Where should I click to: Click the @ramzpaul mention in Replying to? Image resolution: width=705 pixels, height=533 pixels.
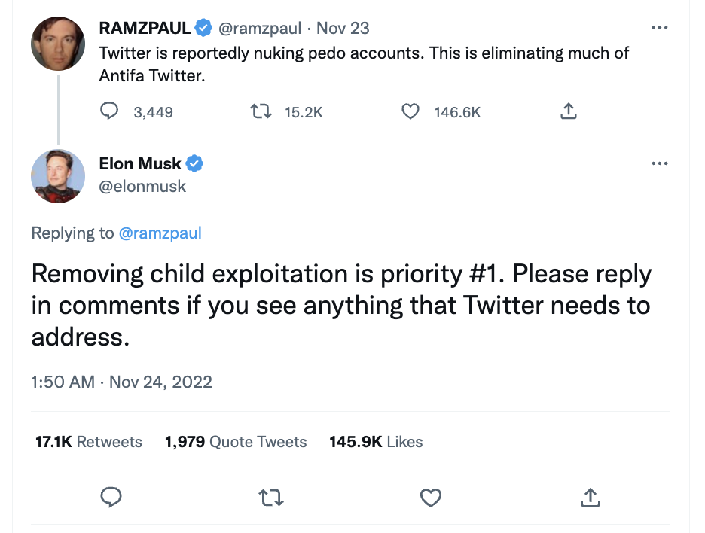coord(160,233)
